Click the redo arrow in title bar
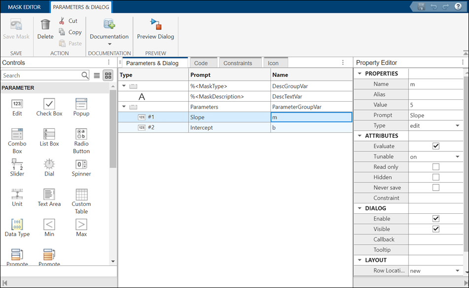This screenshot has width=469, height=288. (446, 6)
